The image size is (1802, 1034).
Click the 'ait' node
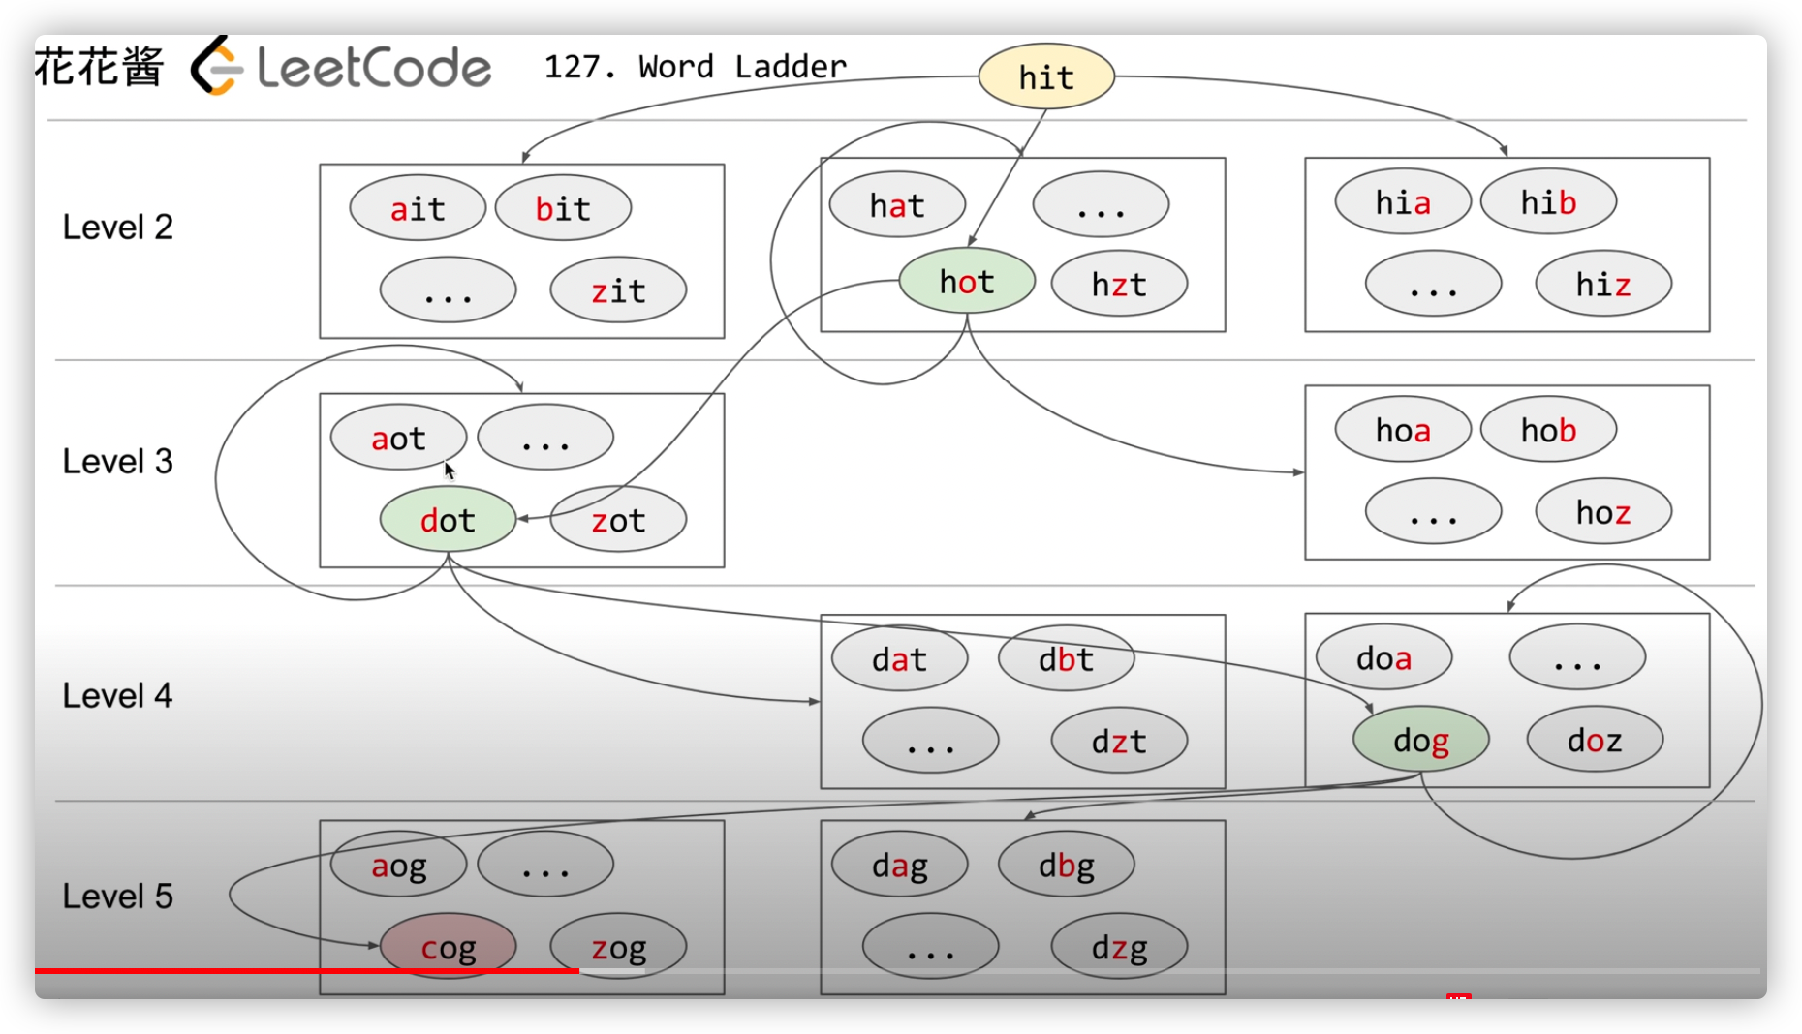coord(418,208)
